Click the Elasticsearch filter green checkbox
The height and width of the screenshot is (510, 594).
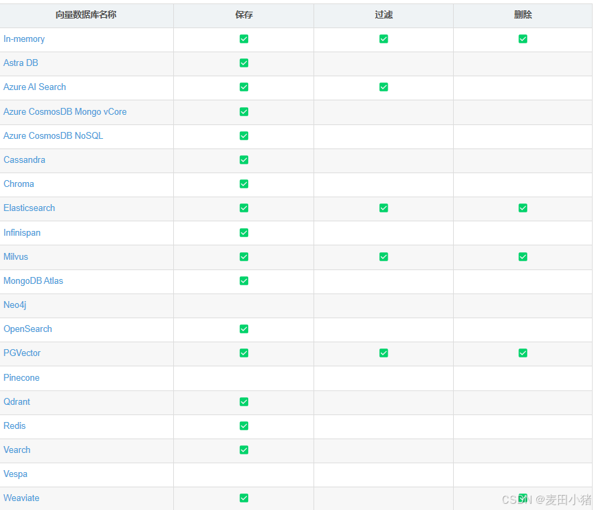(384, 208)
